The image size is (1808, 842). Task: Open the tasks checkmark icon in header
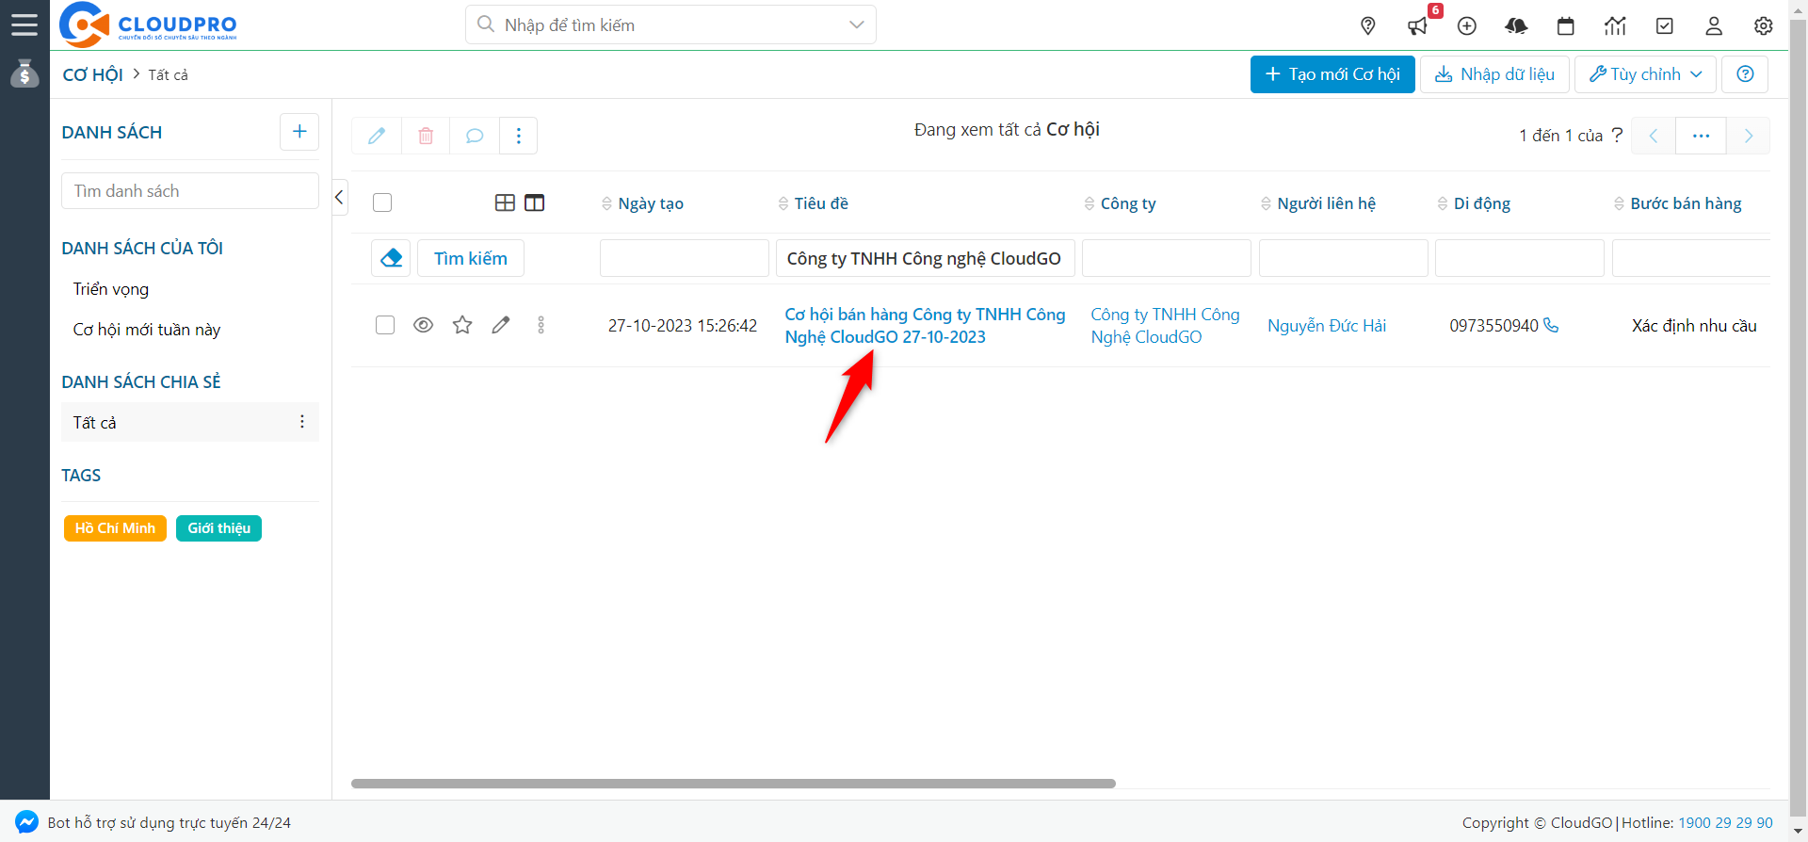pyautogui.click(x=1665, y=25)
